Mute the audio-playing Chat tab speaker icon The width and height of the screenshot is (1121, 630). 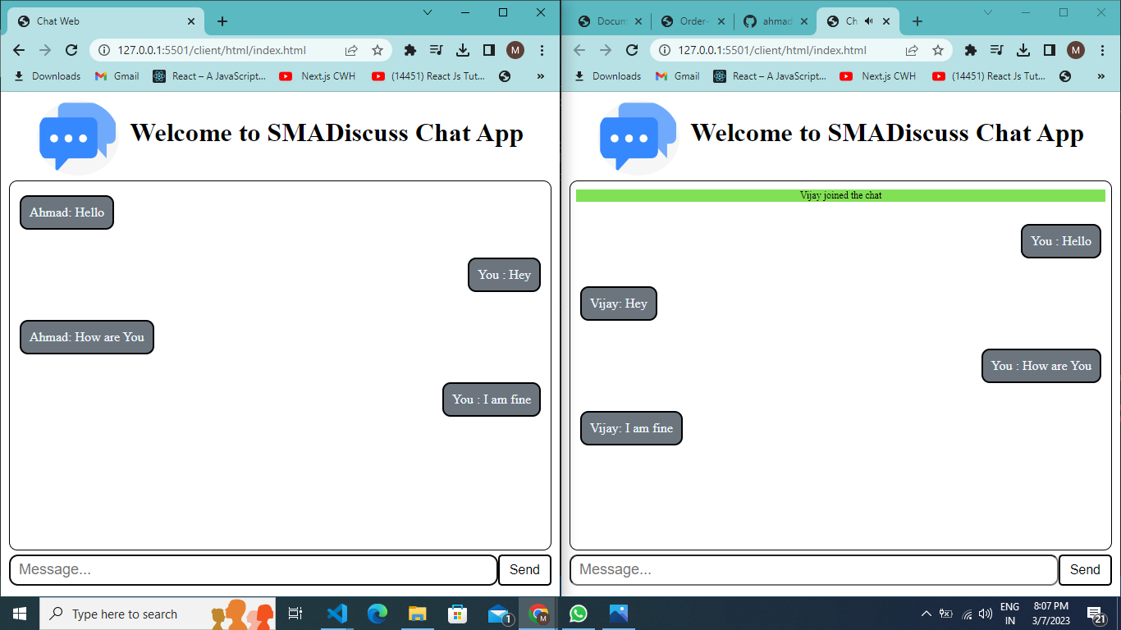pyautogui.click(x=869, y=21)
